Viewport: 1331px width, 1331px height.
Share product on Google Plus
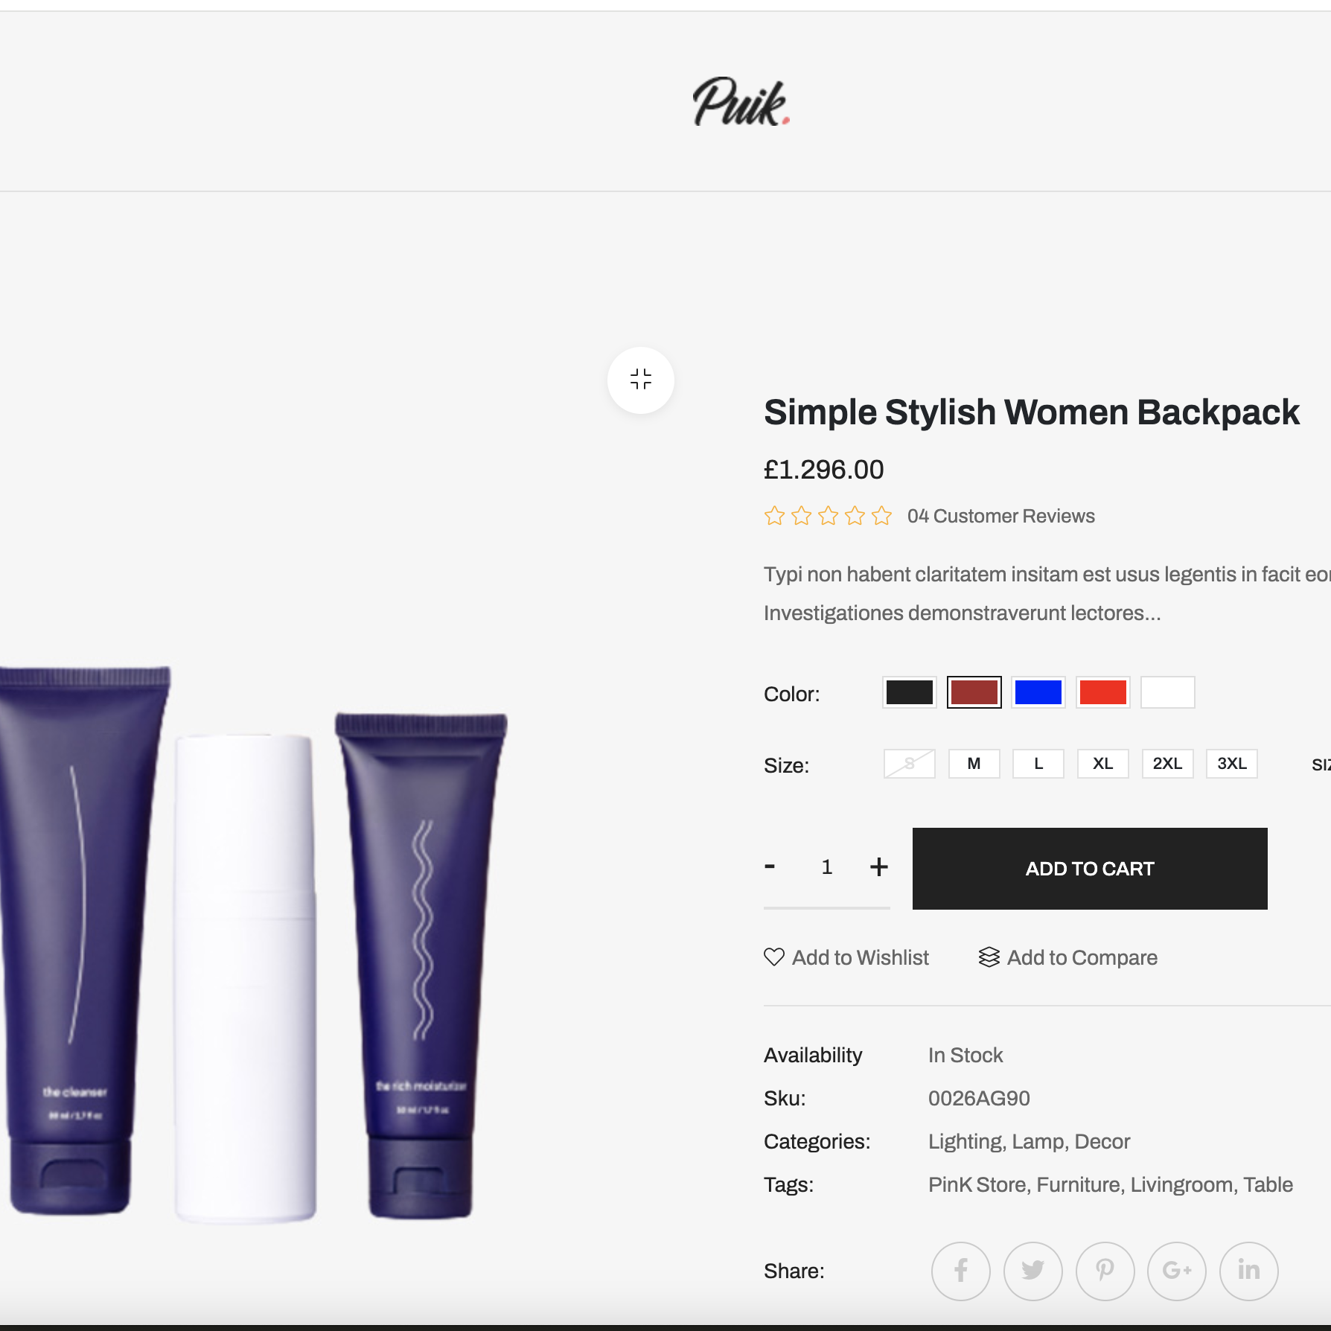tap(1177, 1271)
